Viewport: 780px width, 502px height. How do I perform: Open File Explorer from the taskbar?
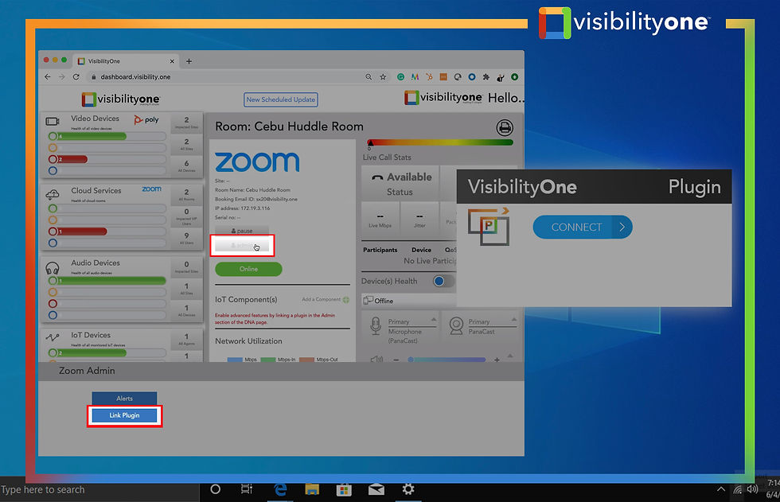[x=312, y=489]
